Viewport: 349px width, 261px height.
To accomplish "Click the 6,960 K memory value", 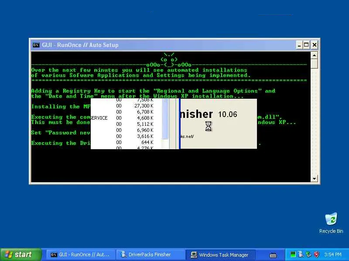I will click(145, 130).
